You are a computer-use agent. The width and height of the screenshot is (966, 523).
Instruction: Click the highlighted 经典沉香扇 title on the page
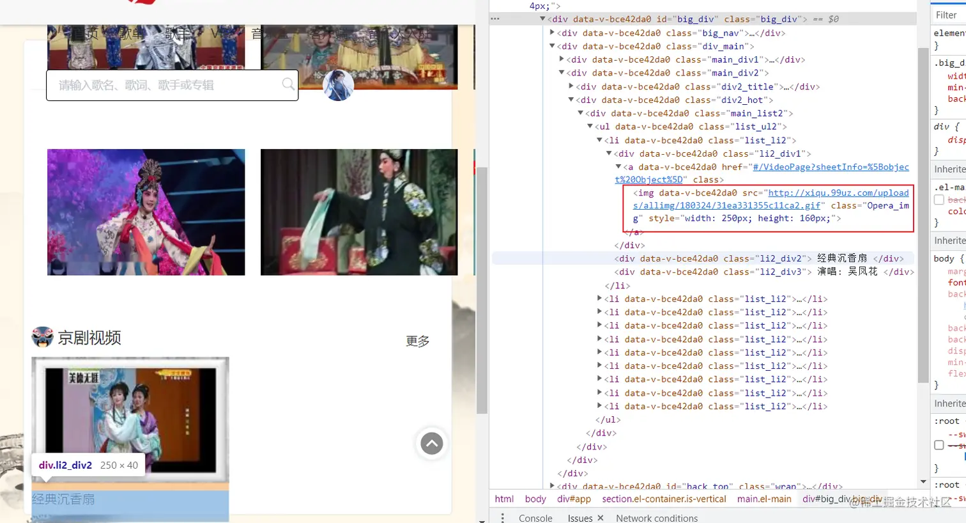63,499
